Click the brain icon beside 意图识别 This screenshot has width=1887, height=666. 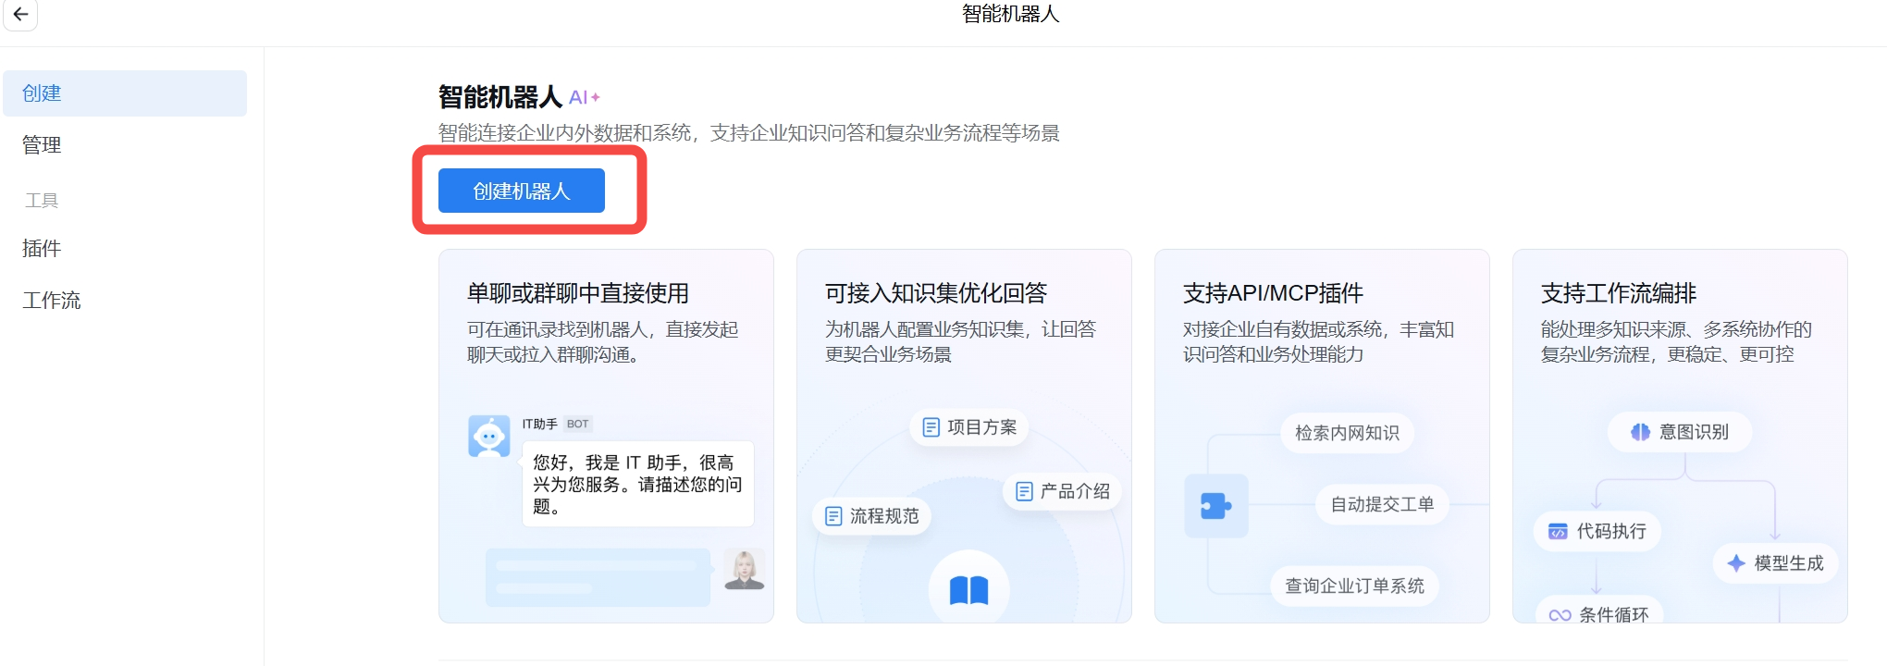(x=1640, y=432)
